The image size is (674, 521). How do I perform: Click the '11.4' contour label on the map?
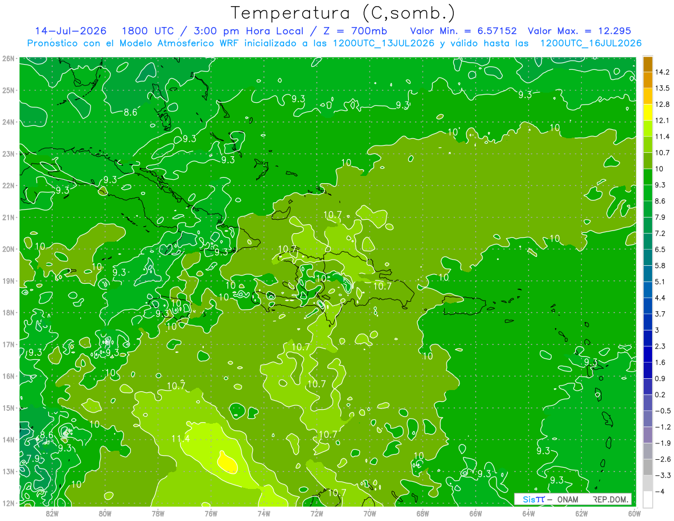(181, 439)
